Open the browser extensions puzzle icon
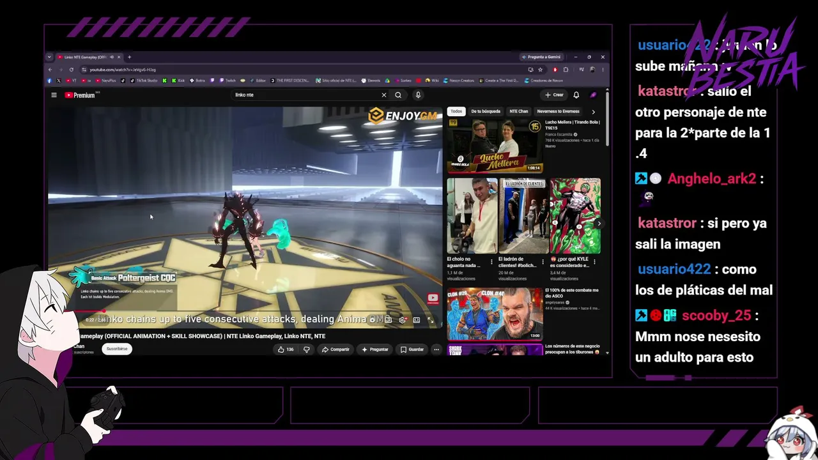 (x=566, y=69)
